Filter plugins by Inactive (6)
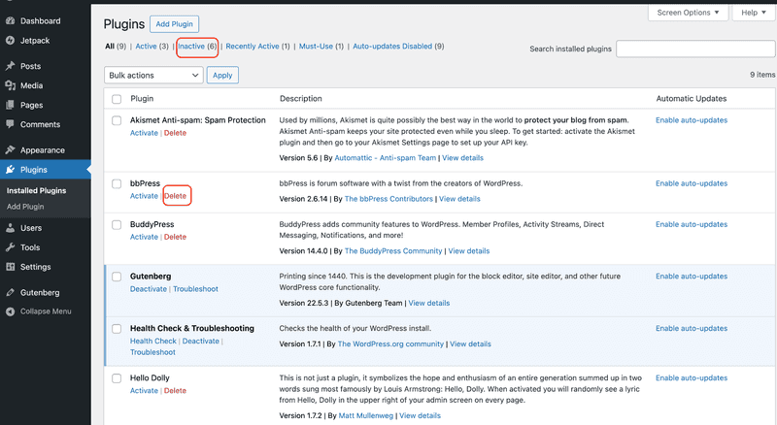 198,46
